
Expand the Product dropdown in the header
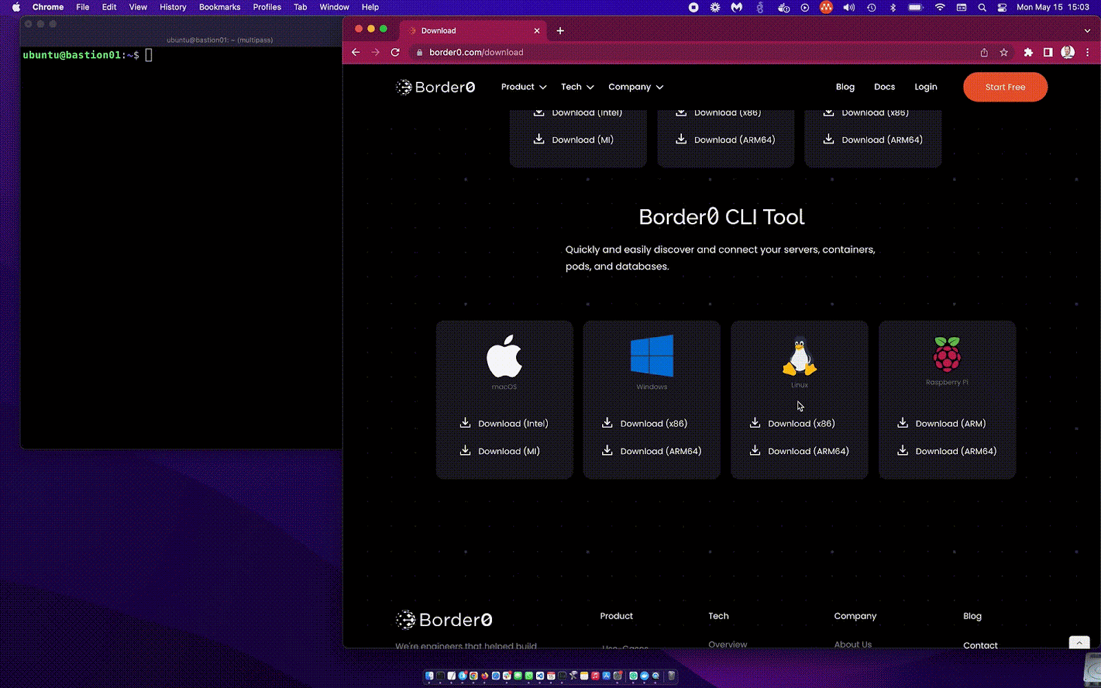[x=524, y=87]
